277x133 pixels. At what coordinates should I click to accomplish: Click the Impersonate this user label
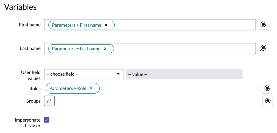pos(28,123)
